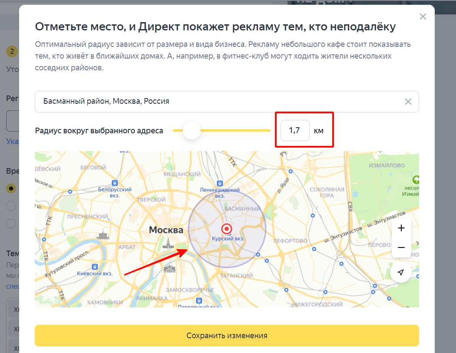Click the building landmark icon near Пресненский
The image size is (456, 353).
pos(102,234)
